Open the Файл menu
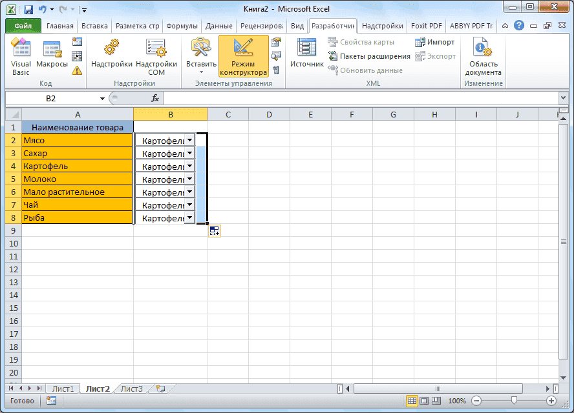The image size is (574, 413). (20, 26)
